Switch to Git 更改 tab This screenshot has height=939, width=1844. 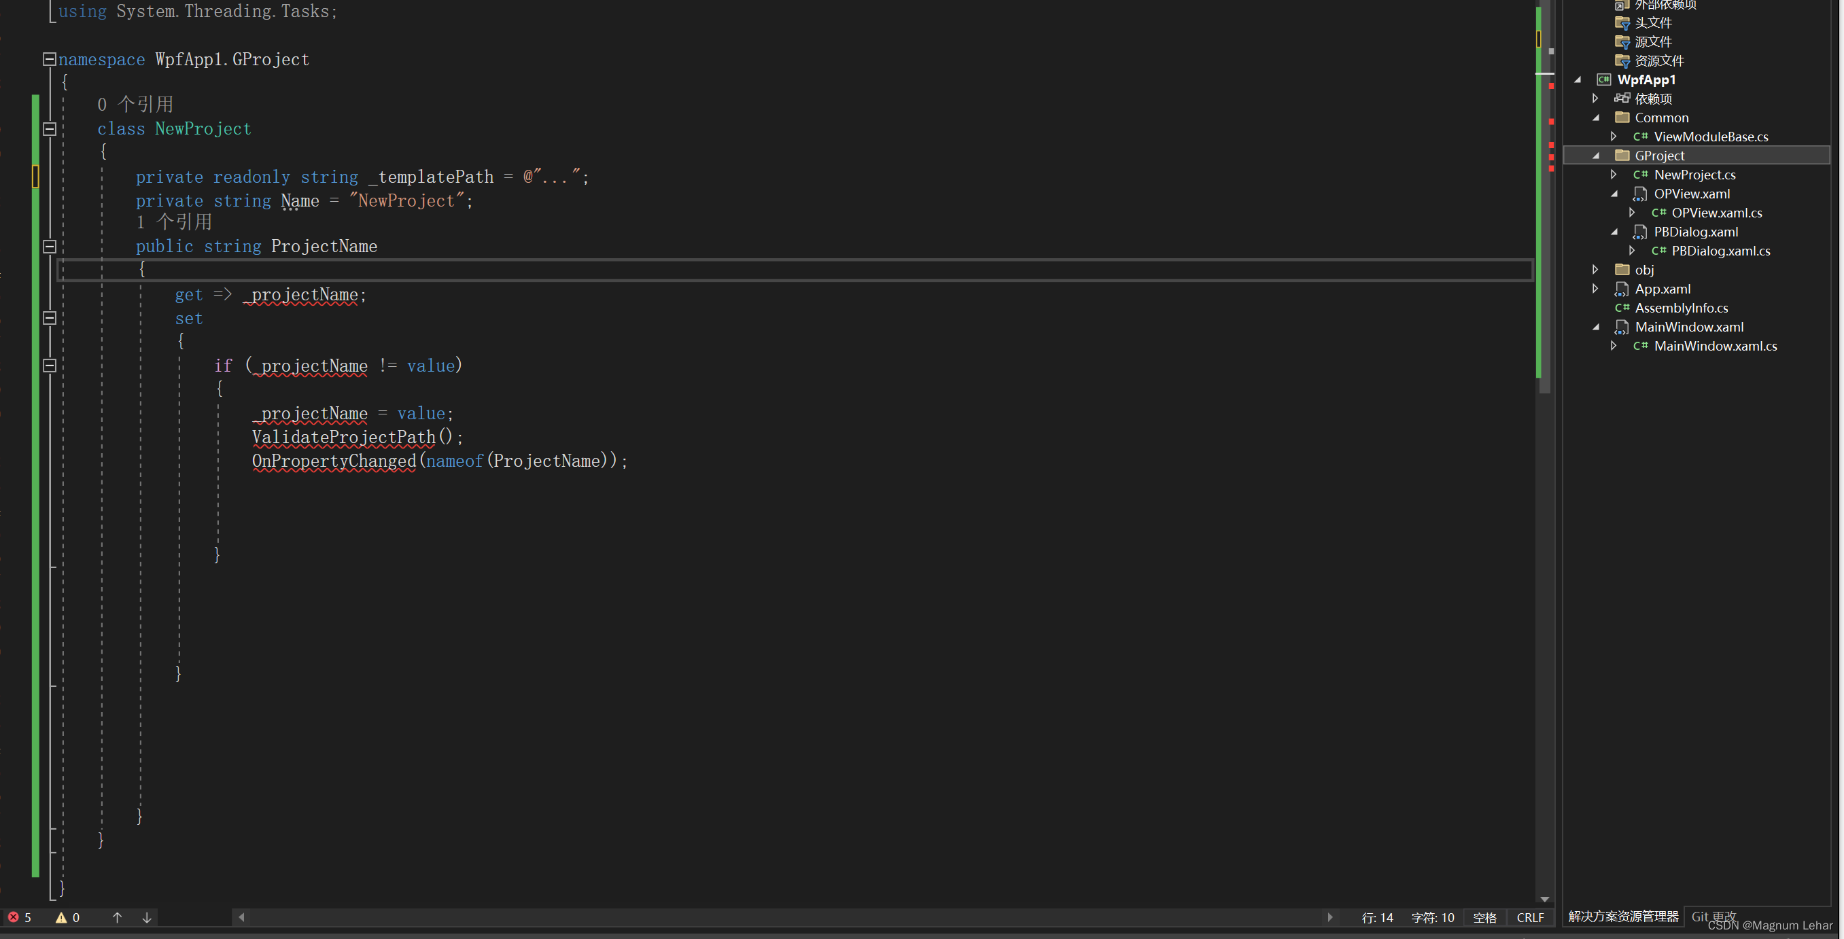[1713, 916]
